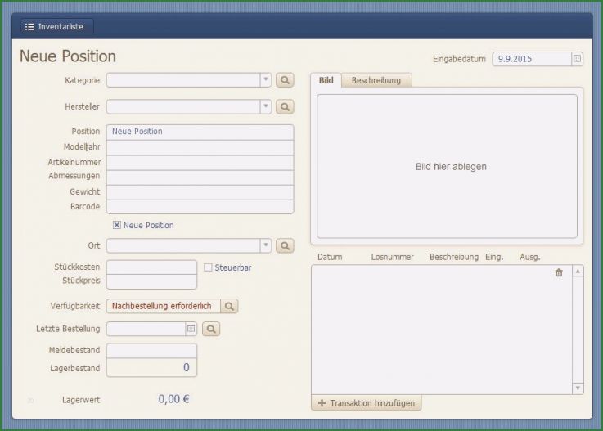
Task: Uncheck the Neue Position checkbox
Action: [x=117, y=226]
